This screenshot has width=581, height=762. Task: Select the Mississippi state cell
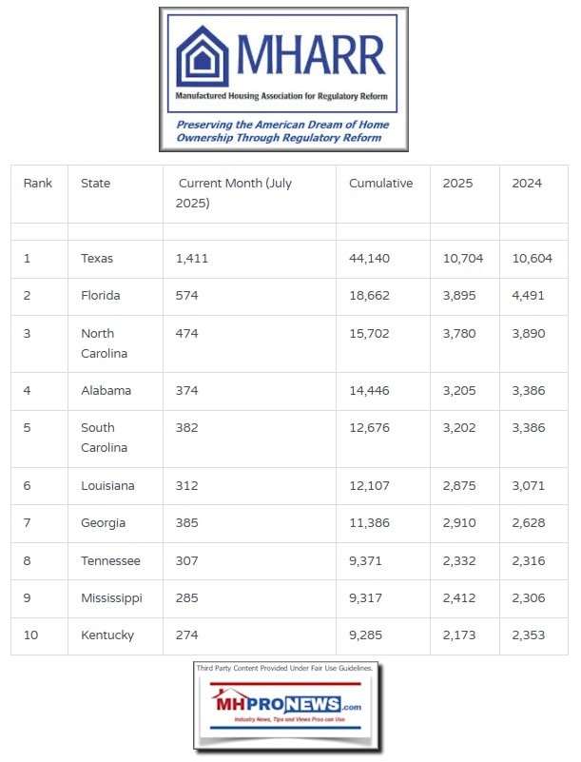pyautogui.click(x=111, y=598)
